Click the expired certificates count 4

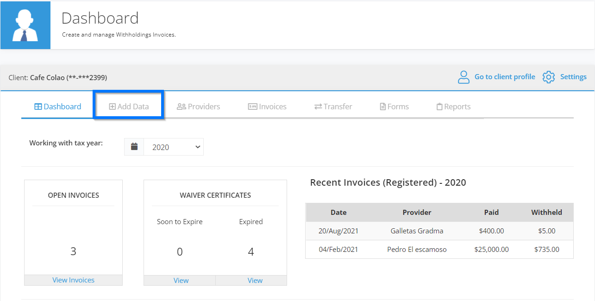coord(251,252)
